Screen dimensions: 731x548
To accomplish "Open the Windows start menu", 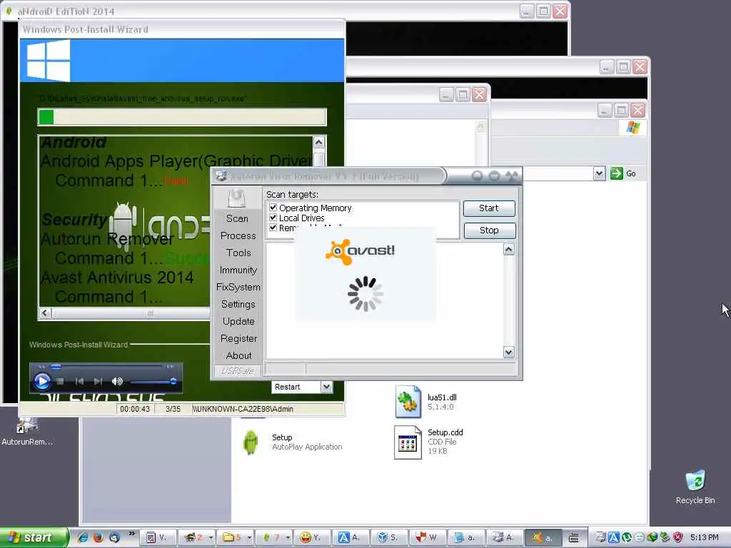I will [x=34, y=537].
